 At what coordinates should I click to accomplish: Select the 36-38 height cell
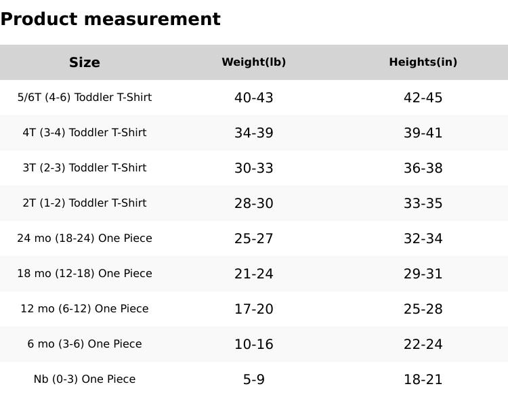(x=423, y=168)
